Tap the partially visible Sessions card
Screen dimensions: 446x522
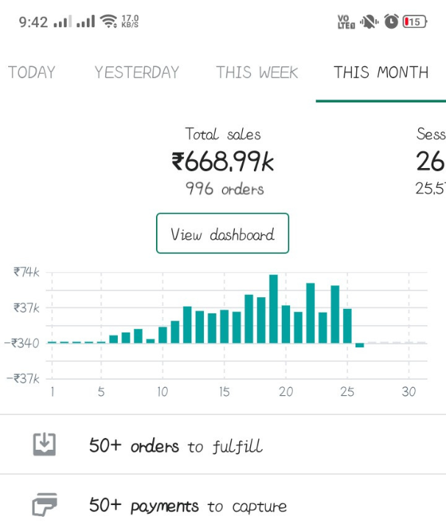pos(431,161)
